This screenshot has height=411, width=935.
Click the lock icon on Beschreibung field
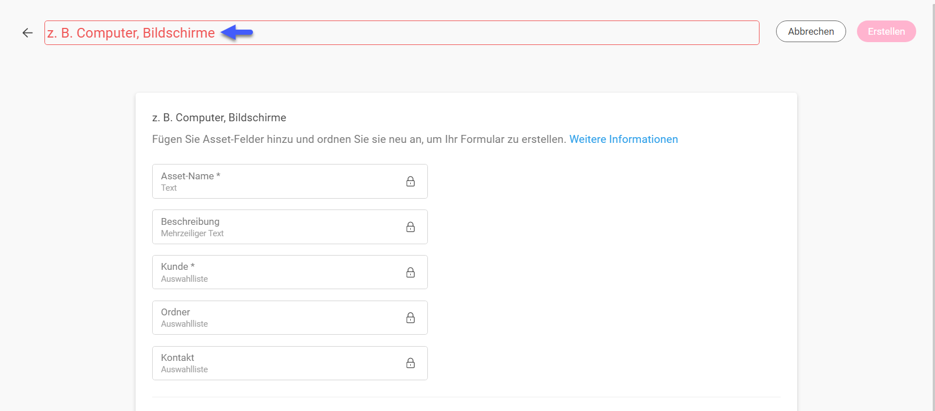click(410, 227)
